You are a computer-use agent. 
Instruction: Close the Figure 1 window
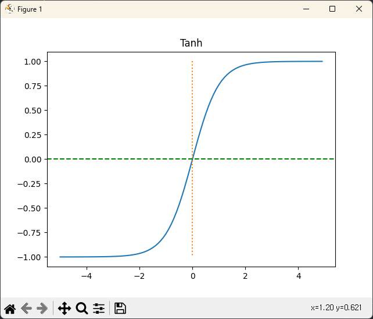pos(359,9)
